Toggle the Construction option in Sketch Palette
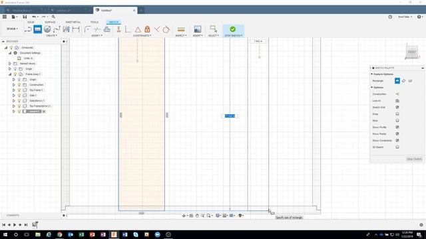Viewport: 426px width, 239px height. pos(397,94)
